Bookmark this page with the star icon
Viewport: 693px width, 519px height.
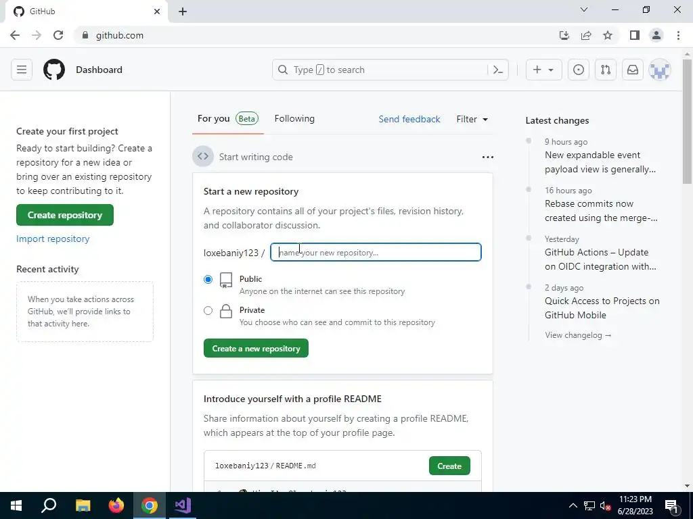coord(608,35)
